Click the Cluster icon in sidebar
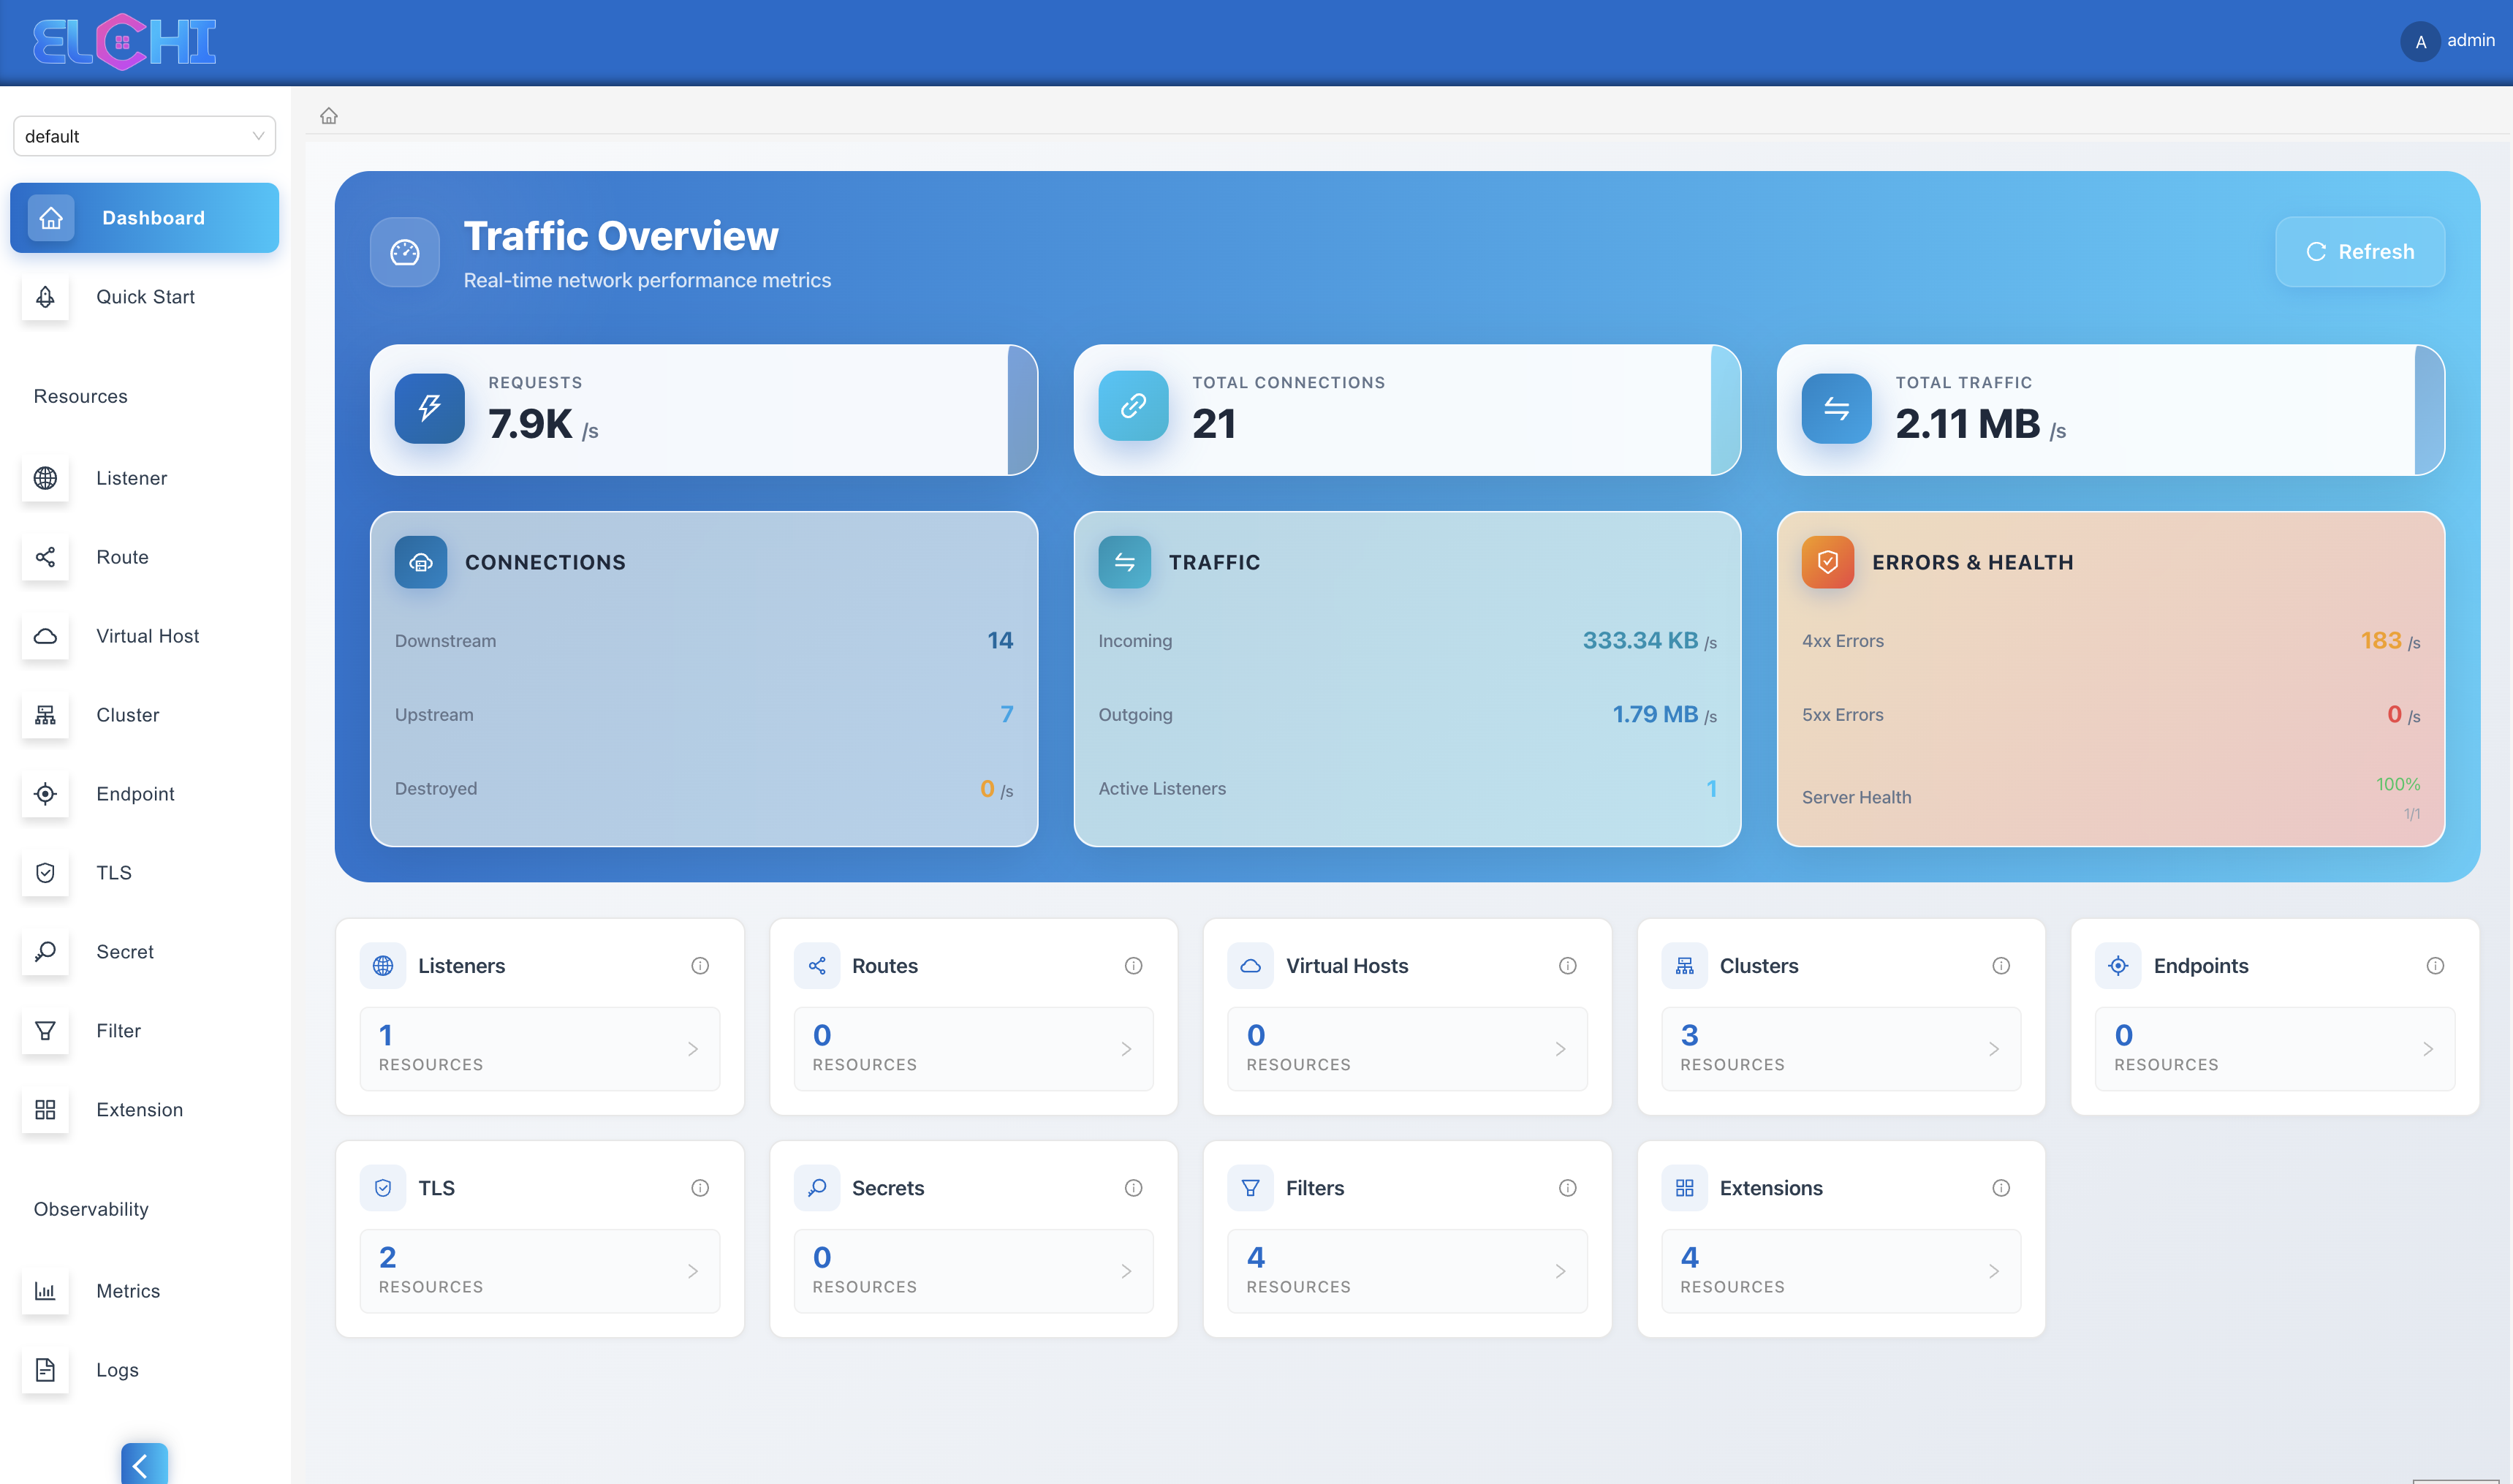Viewport: 2513px width, 1484px height. (x=45, y=715)
